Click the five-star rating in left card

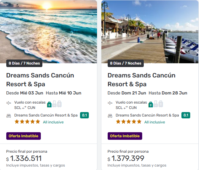pyautogui.click(x=27, y=122)
